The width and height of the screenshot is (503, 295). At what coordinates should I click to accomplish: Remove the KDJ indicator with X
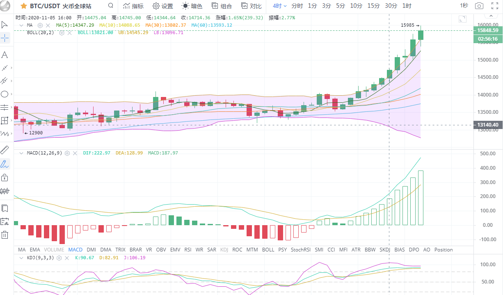(66, 258)
